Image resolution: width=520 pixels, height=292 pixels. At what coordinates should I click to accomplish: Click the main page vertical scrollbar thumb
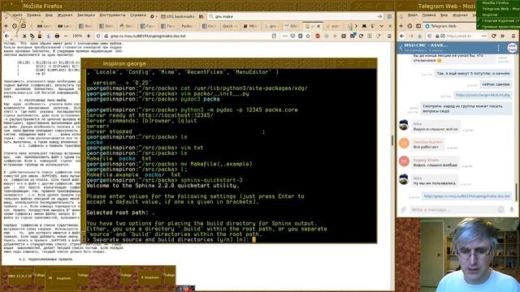point(392,140)
